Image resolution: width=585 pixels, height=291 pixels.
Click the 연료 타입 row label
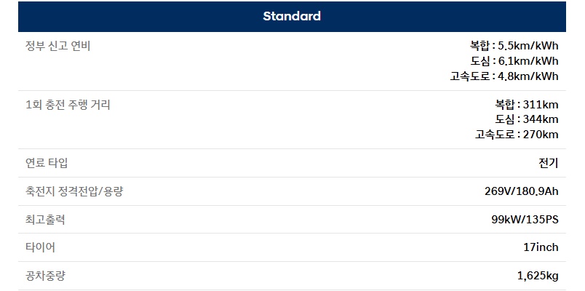pos(47,163)
